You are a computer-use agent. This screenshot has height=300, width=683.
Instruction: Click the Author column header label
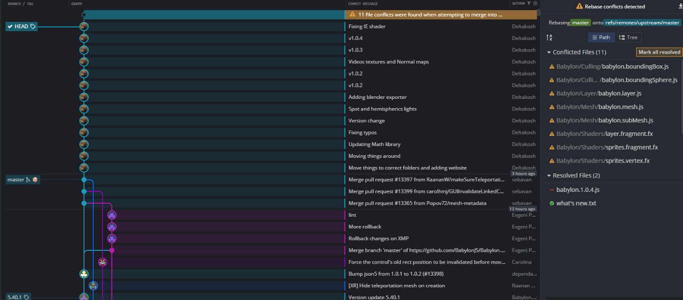pos(518,3)
